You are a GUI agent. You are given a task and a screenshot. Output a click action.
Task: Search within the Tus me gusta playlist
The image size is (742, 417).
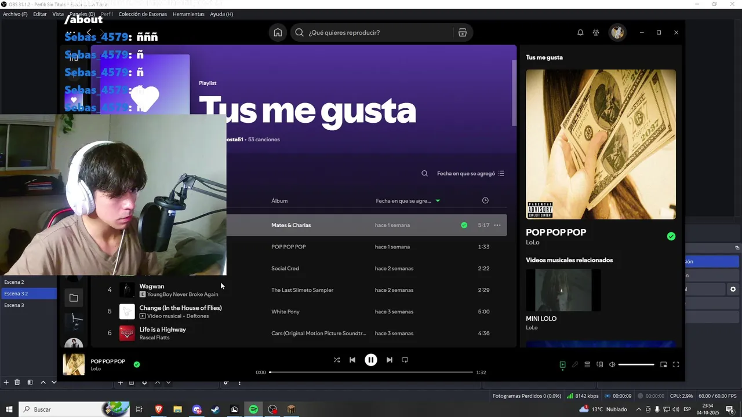[424, 173]
